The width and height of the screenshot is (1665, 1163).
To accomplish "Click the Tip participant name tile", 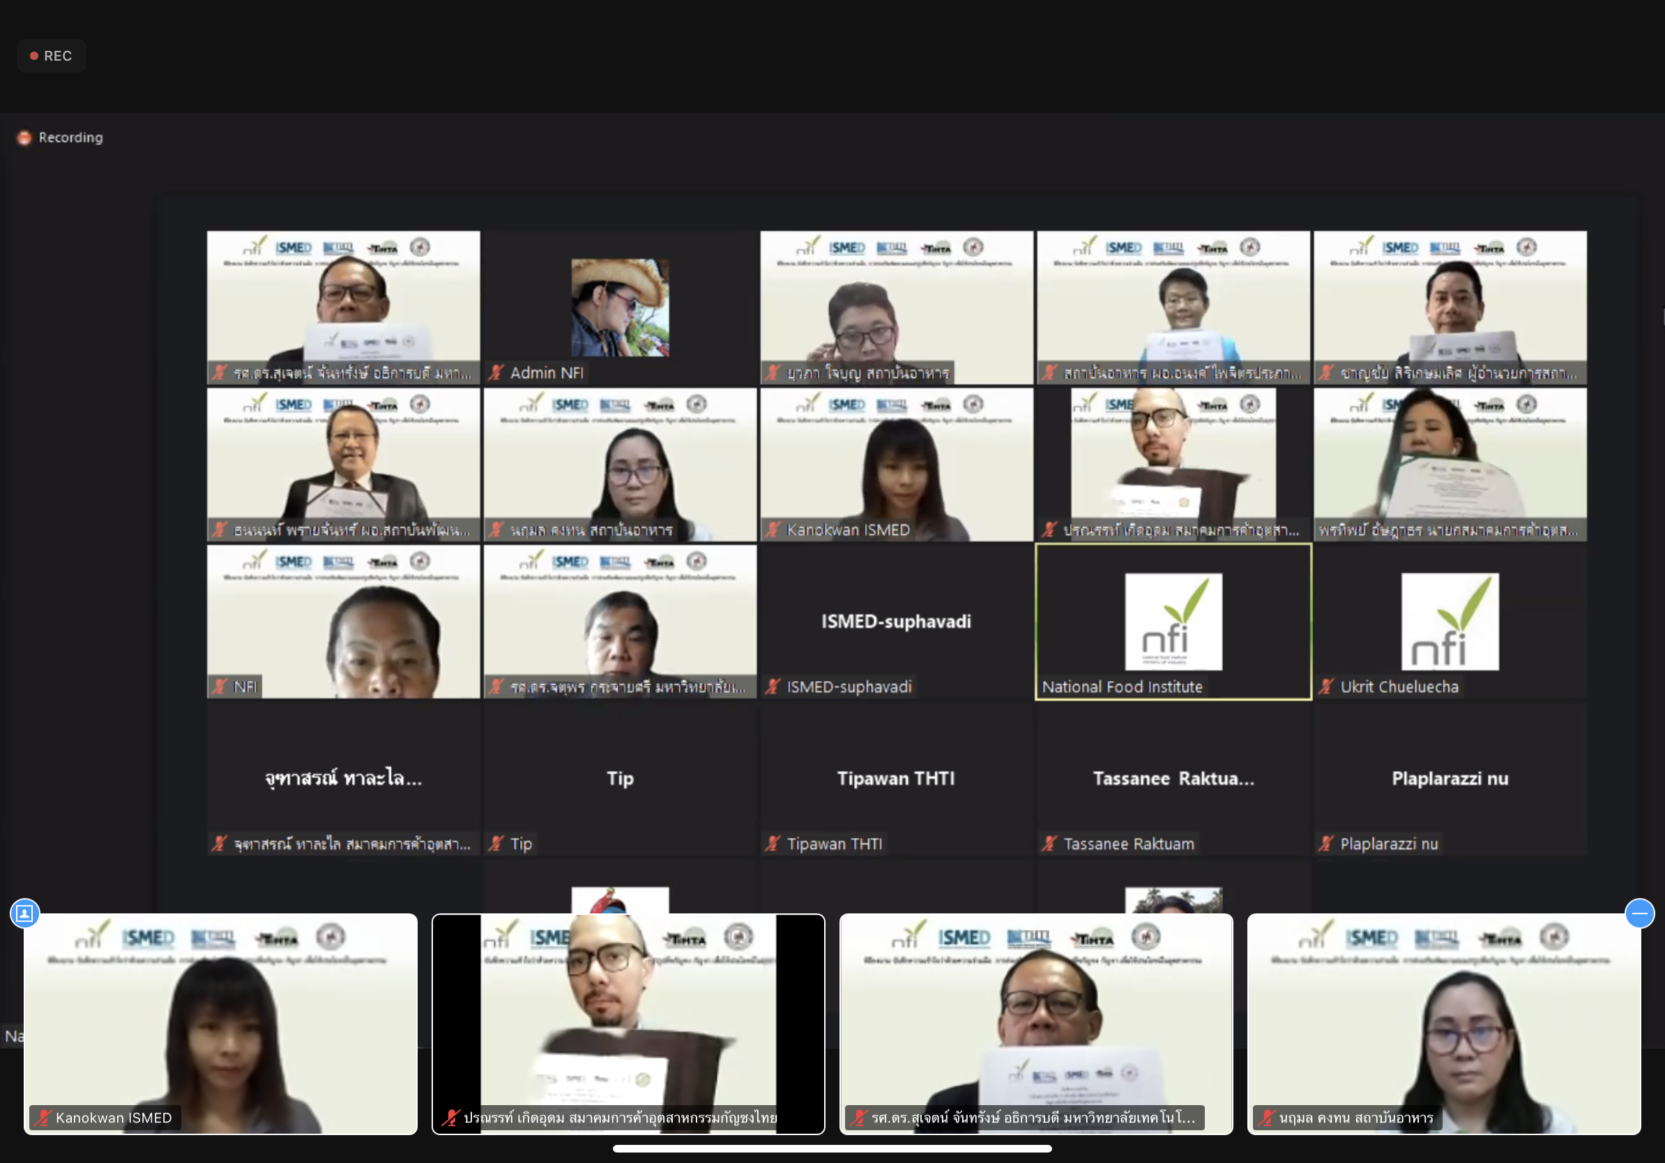I will [620, 779].
